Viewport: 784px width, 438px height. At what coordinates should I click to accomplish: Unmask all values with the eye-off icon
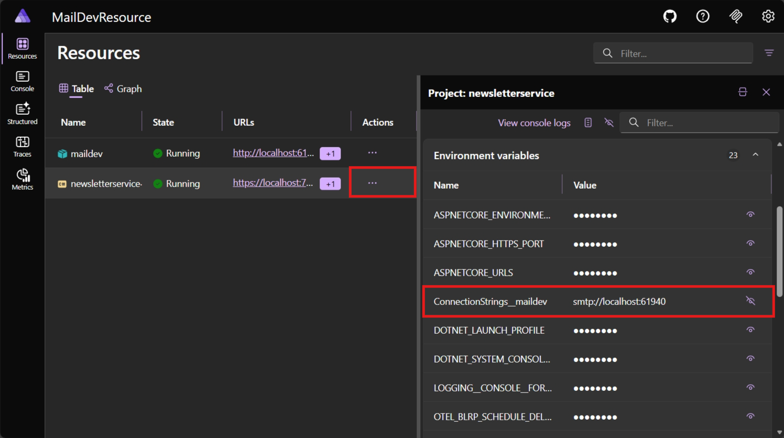click(x=608, y=122)
